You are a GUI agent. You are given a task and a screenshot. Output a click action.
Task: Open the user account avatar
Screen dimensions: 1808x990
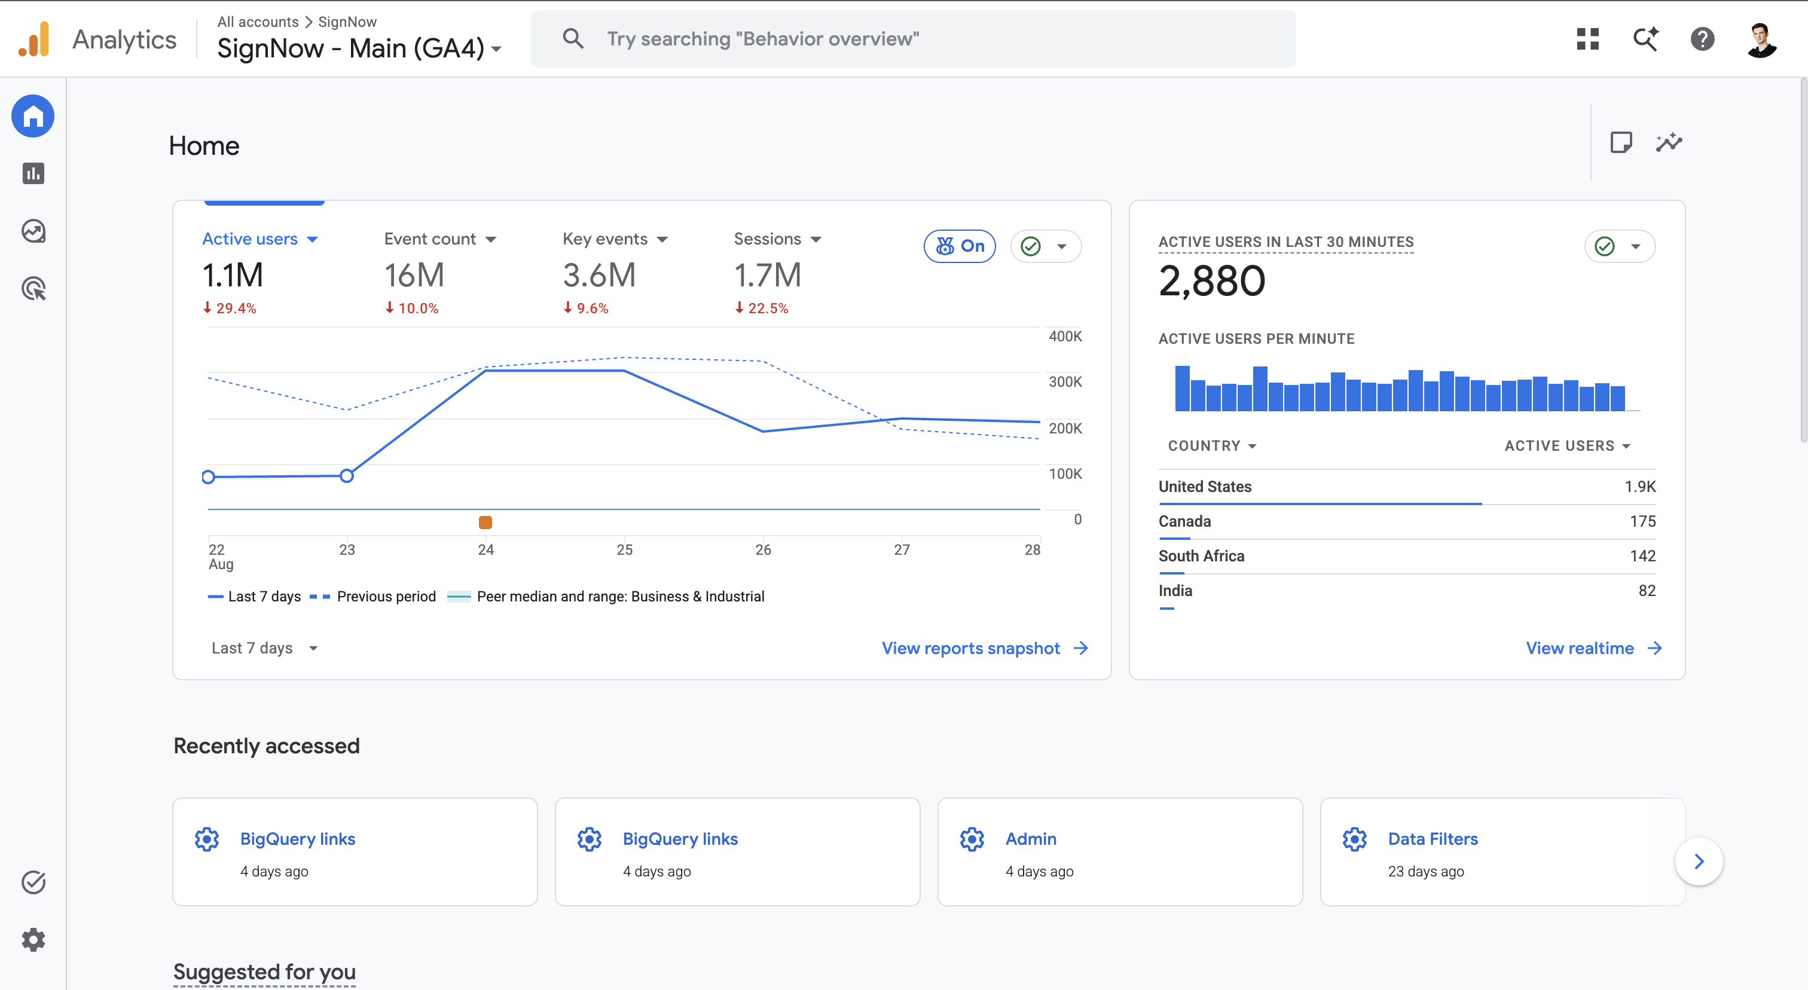(1762, 39)
